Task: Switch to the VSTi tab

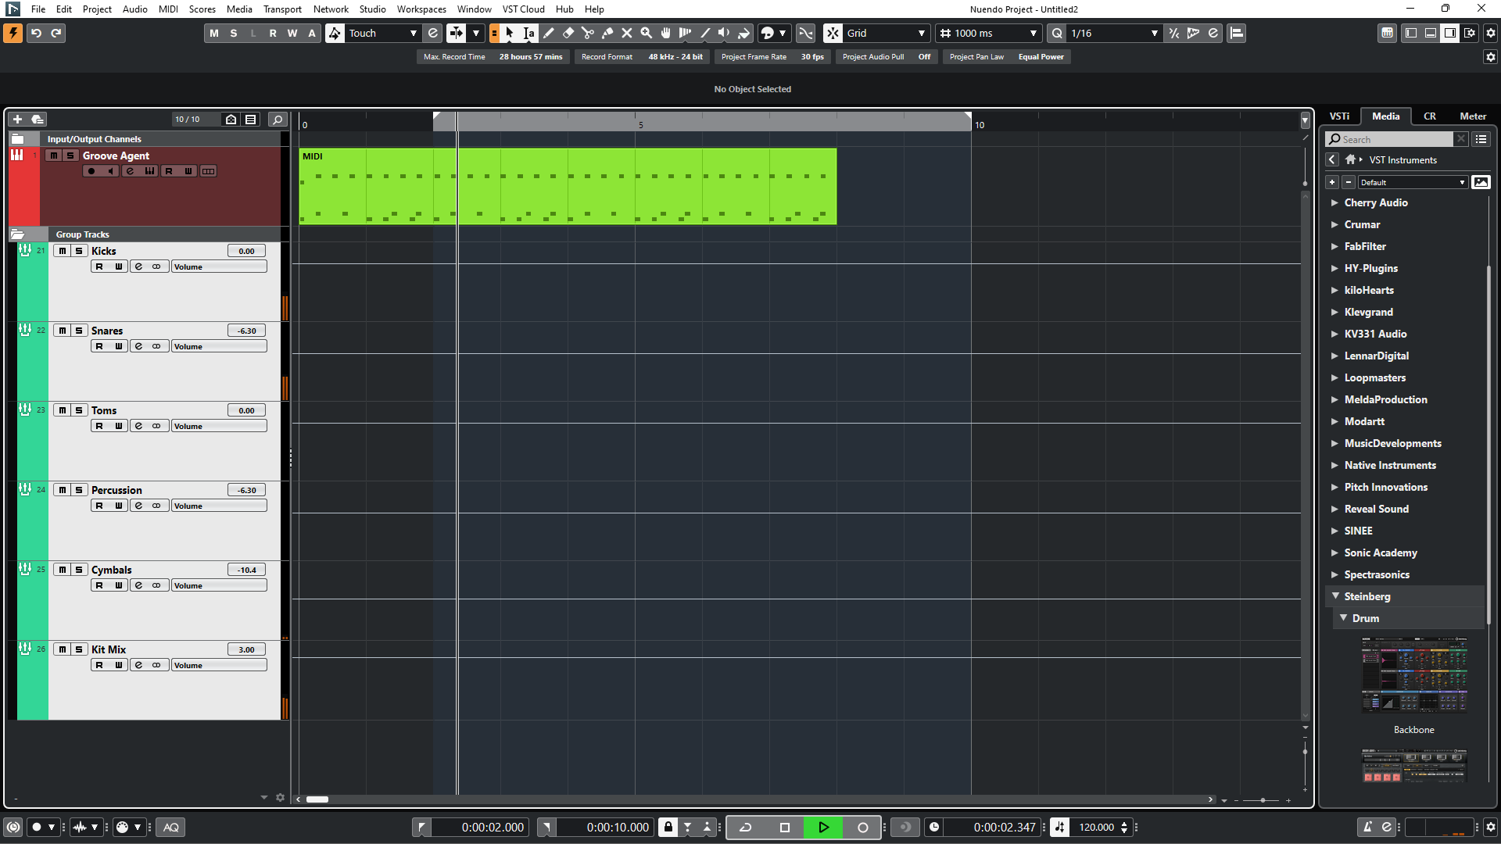Action: pos(1339,116)
